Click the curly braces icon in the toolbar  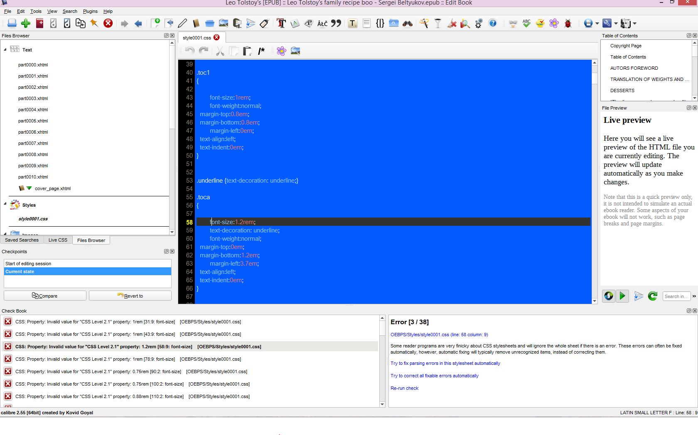pos(380,24)
